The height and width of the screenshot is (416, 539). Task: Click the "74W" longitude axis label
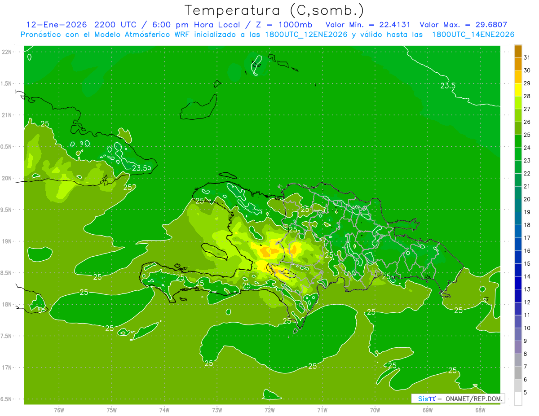pos(164,410)
